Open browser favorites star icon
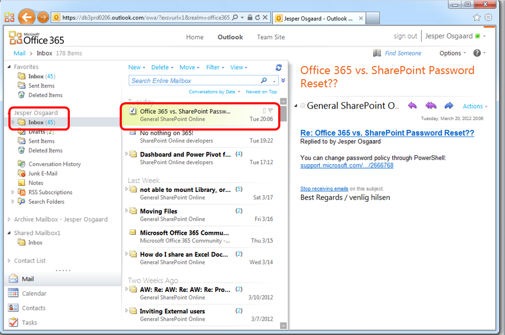Screen dimensions: 505x335 click(477, 17)
